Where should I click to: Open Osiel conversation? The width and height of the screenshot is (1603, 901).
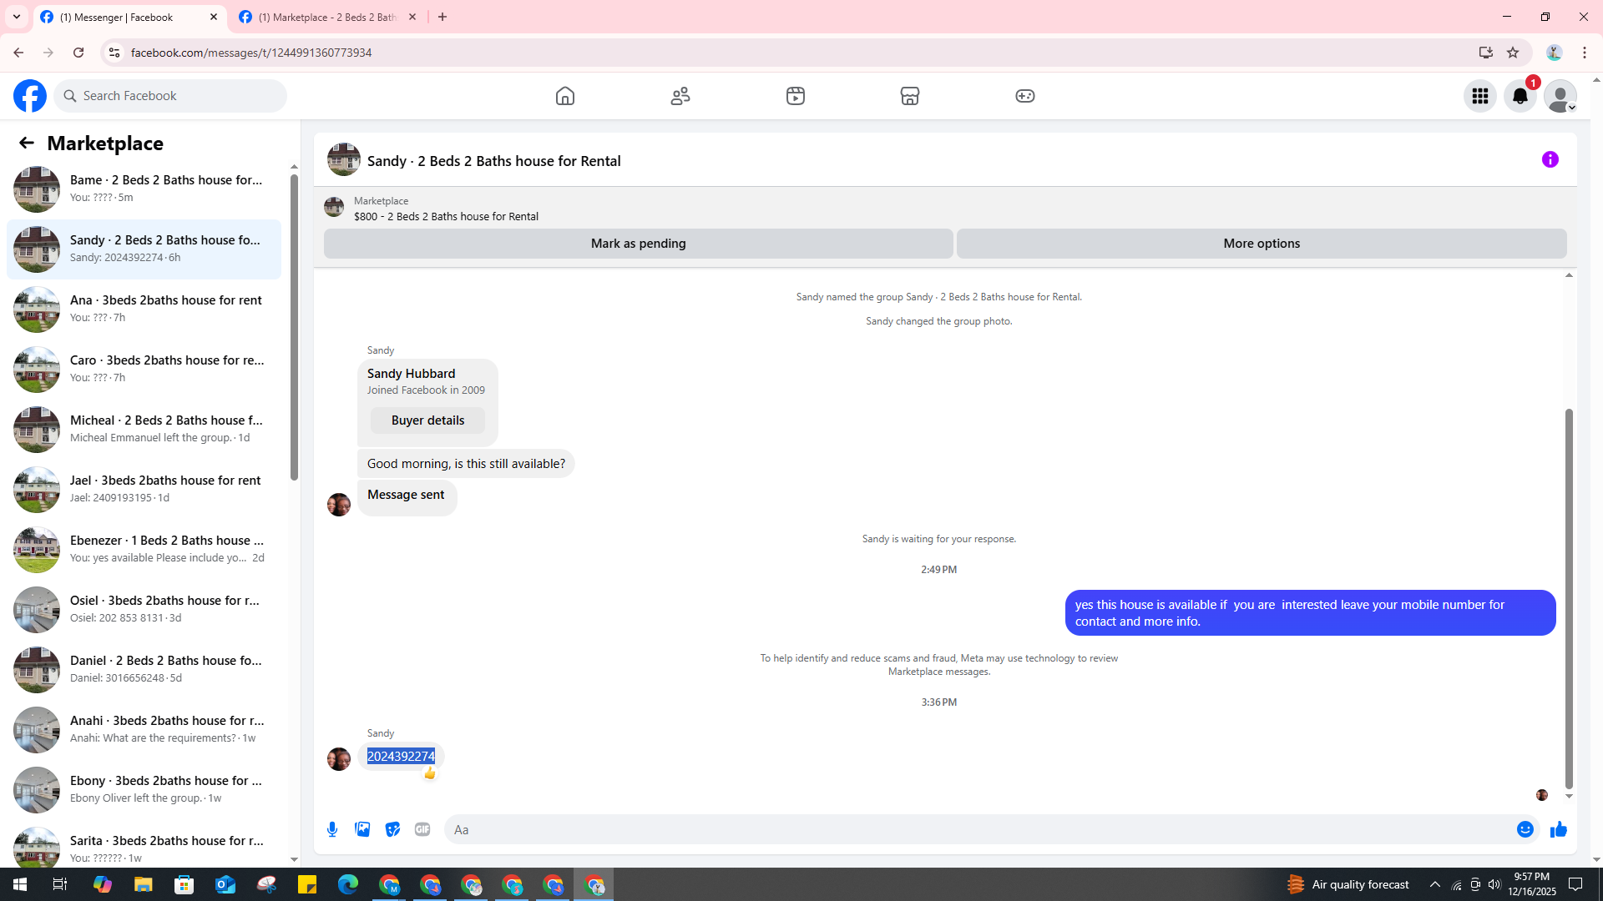144,610
